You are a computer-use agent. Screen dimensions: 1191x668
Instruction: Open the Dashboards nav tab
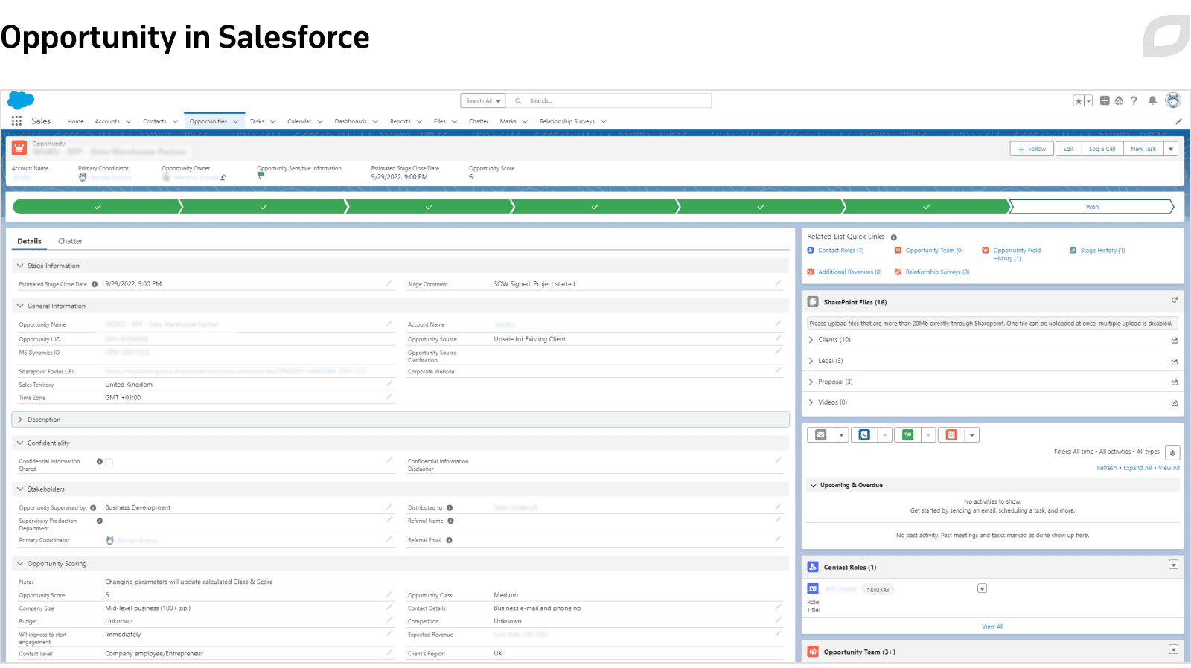tap(351, 121)
